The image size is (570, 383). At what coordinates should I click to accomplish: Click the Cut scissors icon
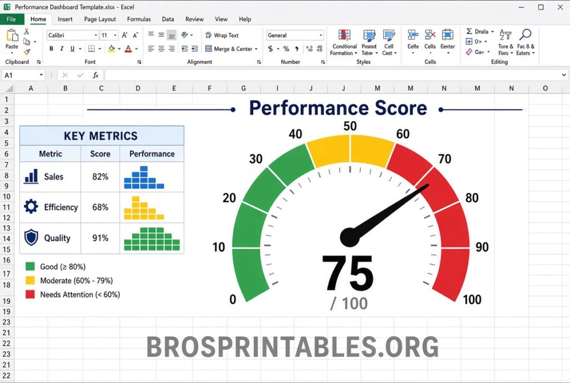click(27, 32)
